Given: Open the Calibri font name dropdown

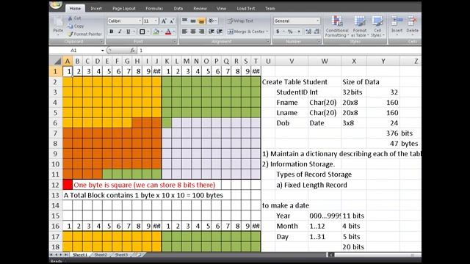Looking at the screenshot, I should pos(140,21).
